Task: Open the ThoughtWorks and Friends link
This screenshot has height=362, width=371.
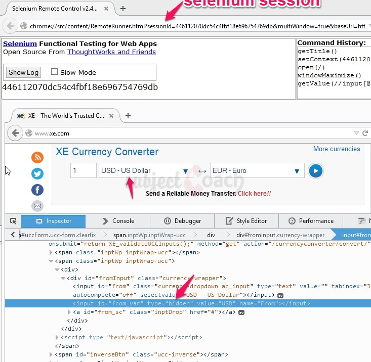Action: point(111,52)
